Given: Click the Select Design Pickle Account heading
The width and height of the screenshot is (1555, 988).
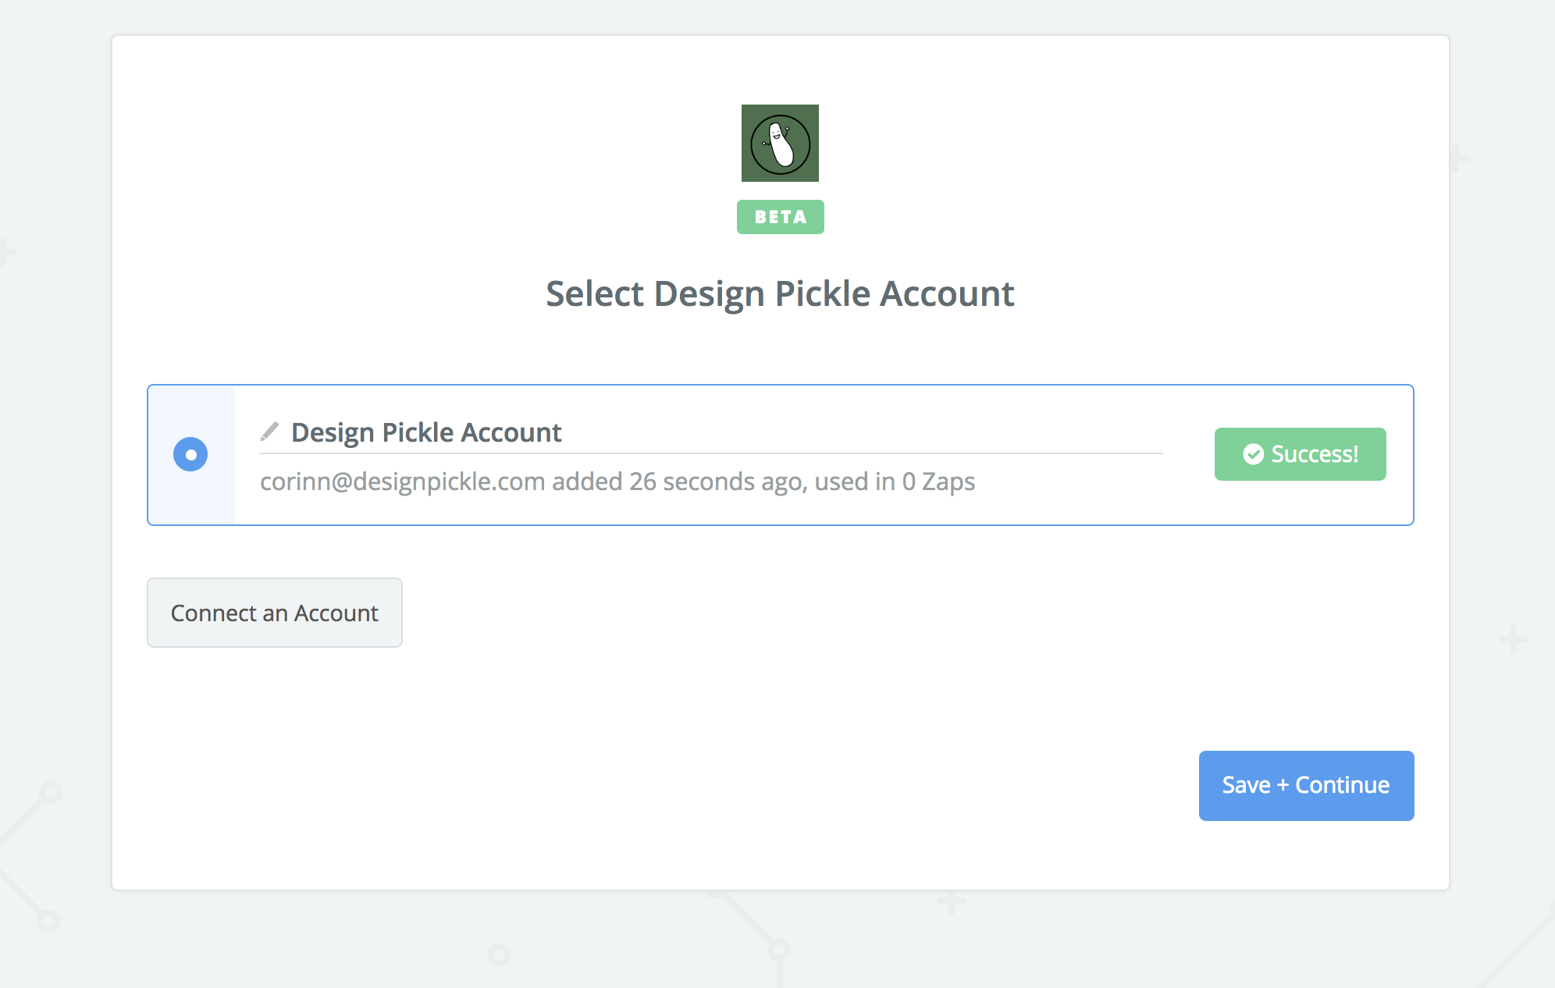Looking at the screenshot, I should 780,294.
